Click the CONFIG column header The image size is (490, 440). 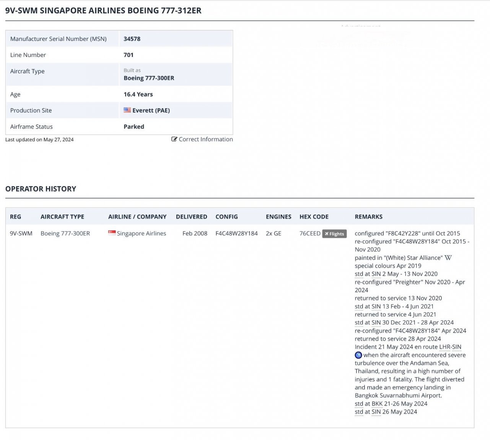pos(226,217)
